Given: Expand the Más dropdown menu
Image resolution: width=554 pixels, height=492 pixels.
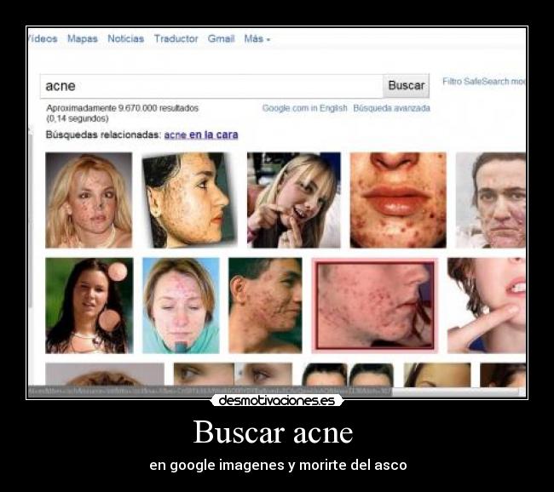Looking at the screenshot, I should click(x=257, y=39).
